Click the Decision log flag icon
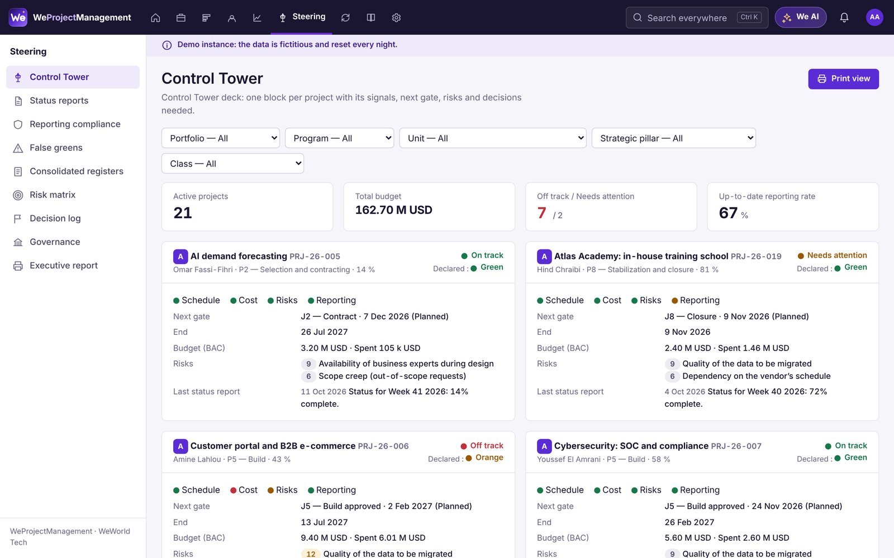The image size is (894, 558). click(18, 219)
